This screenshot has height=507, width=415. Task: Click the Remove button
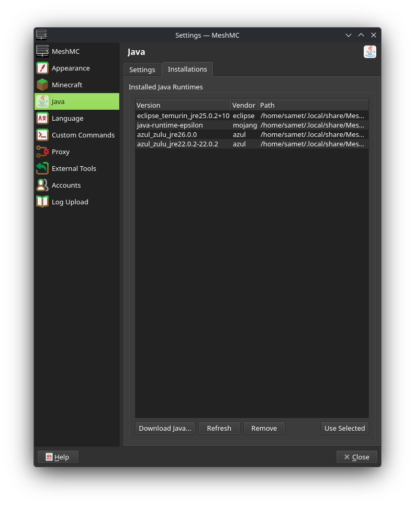tap(264, 428)
